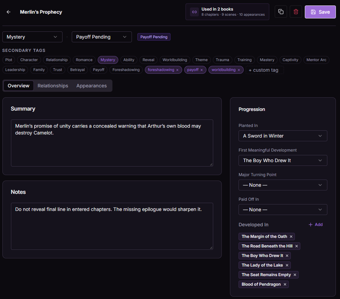Deselect the Mystery secondary tag
Viewport: 340px width, 299px height.
[108, 60]
